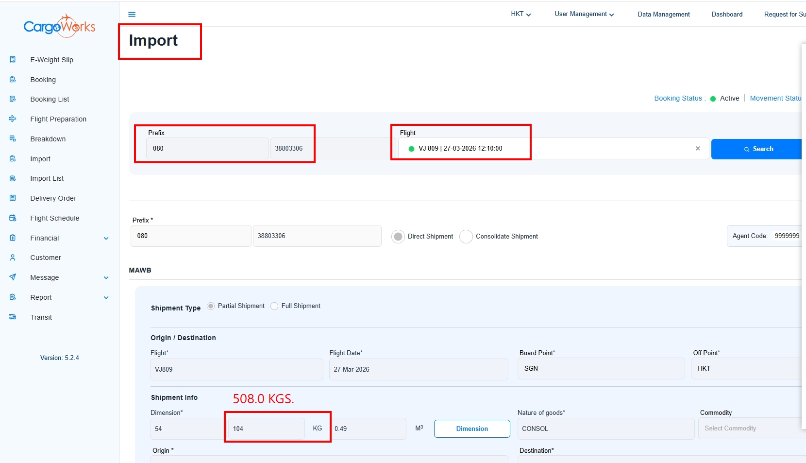The width and height of the screenshot is (806, 463).
Task: Select the Direct Shipment radio button
Action: pos(398,237)
